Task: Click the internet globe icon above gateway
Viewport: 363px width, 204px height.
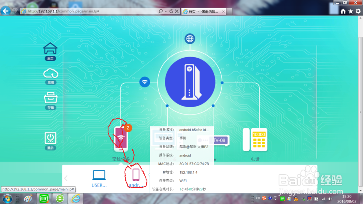Action: (x=190, y=38)
